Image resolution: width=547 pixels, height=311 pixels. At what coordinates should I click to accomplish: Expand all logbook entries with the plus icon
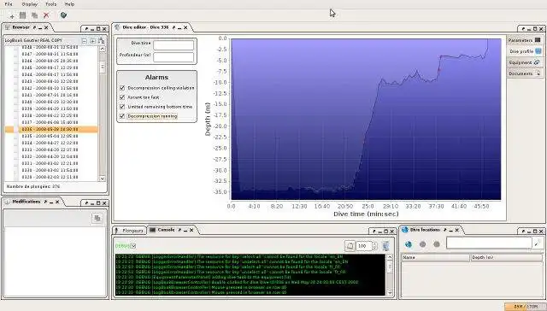(93, 41)
